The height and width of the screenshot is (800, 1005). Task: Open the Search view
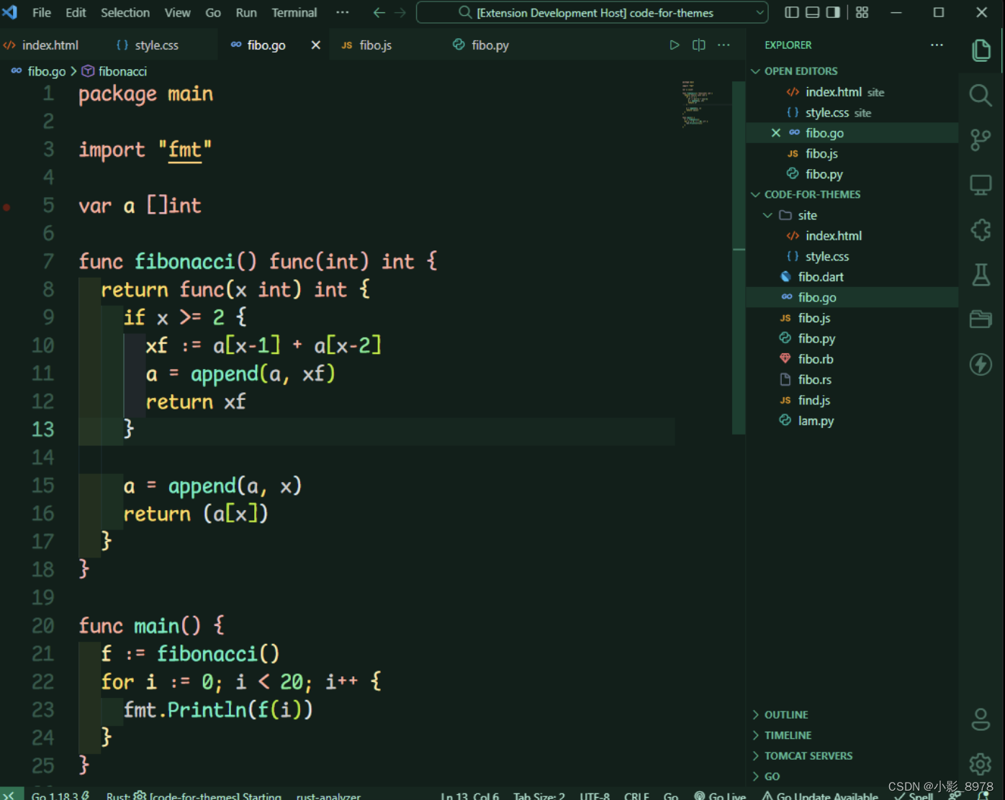tap(981, 95)
